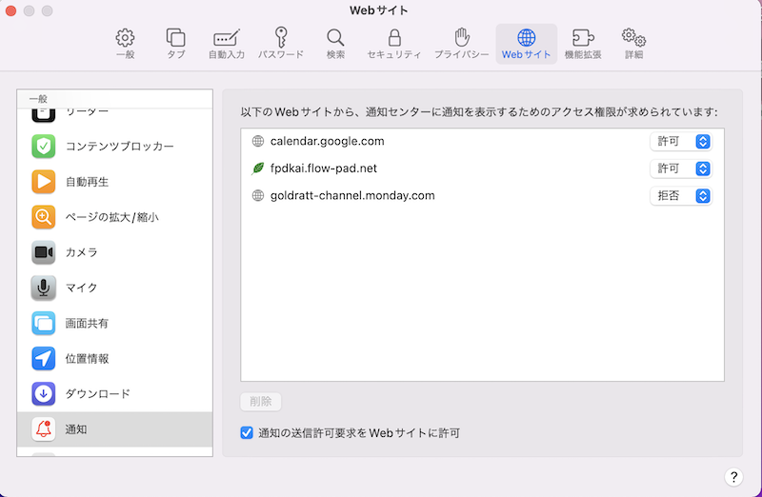The height and width of the screenshot is (497, 762).
Task: Open the パスワード key icon
Action: click(x=281, y=37)
